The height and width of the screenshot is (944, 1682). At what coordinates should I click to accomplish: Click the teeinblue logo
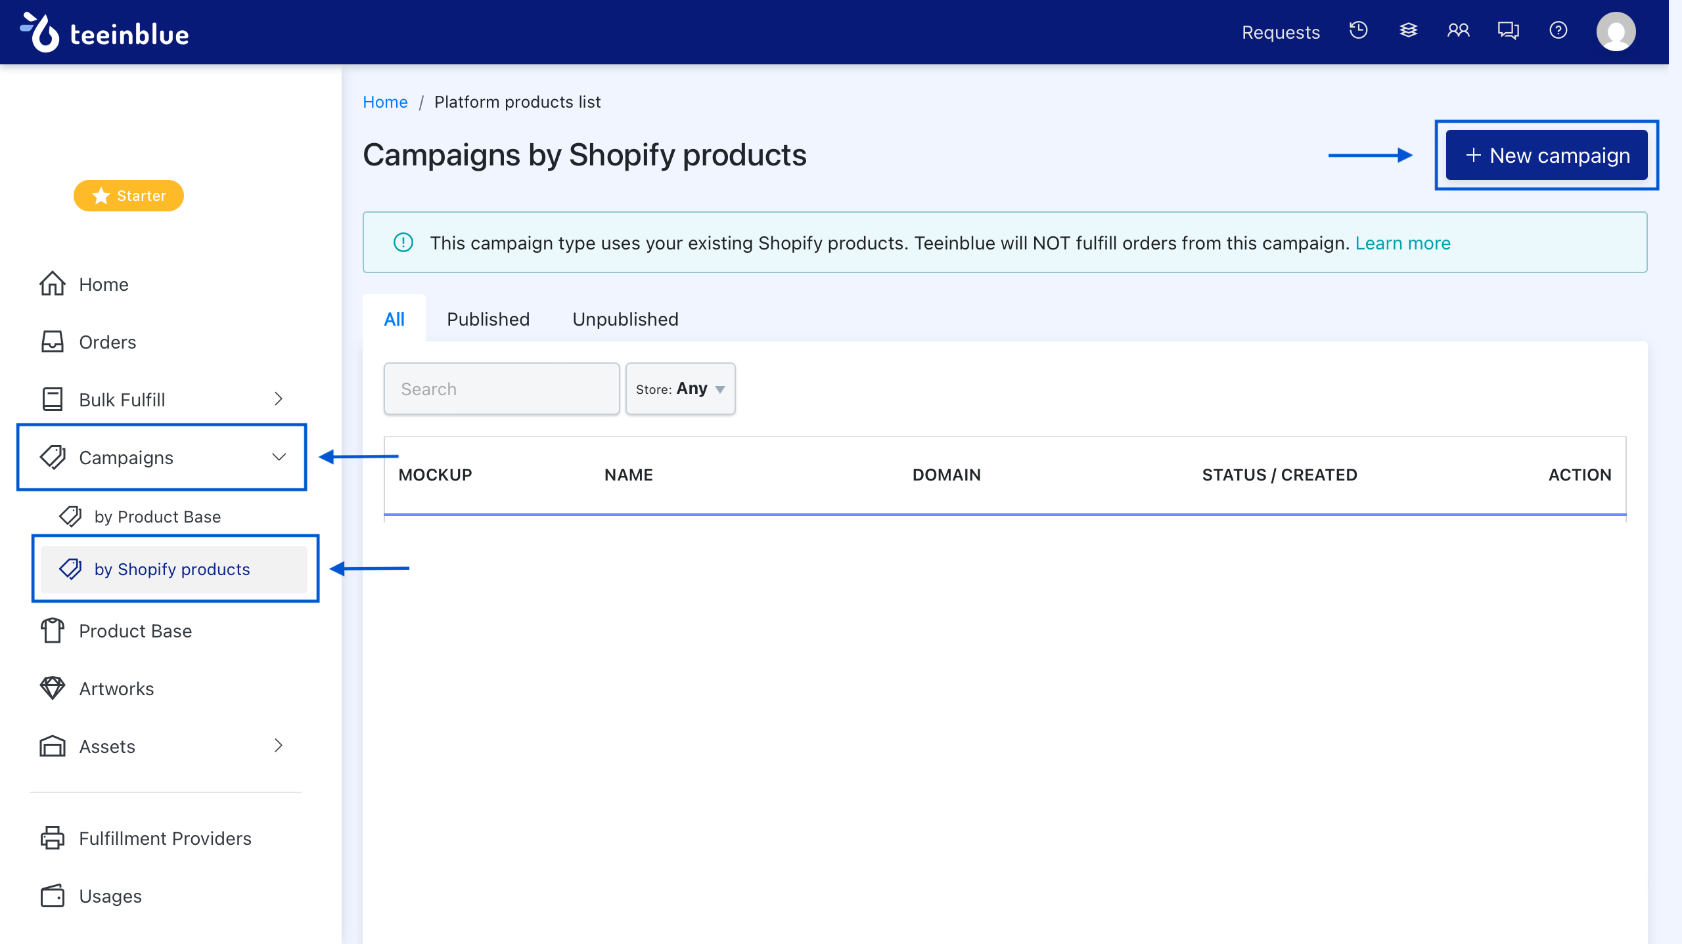coord(104,32)
